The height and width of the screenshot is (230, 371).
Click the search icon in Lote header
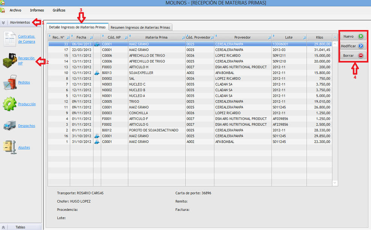click(x=305, y=38)
